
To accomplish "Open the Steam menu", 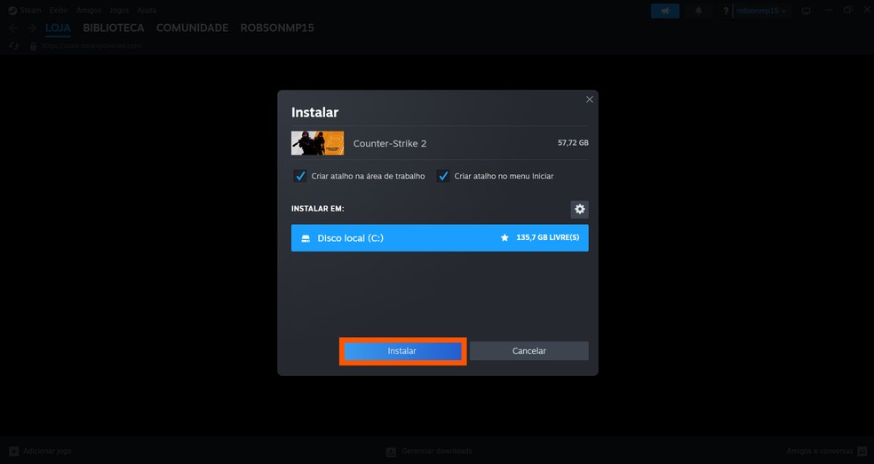I will (x=30, y=10).
